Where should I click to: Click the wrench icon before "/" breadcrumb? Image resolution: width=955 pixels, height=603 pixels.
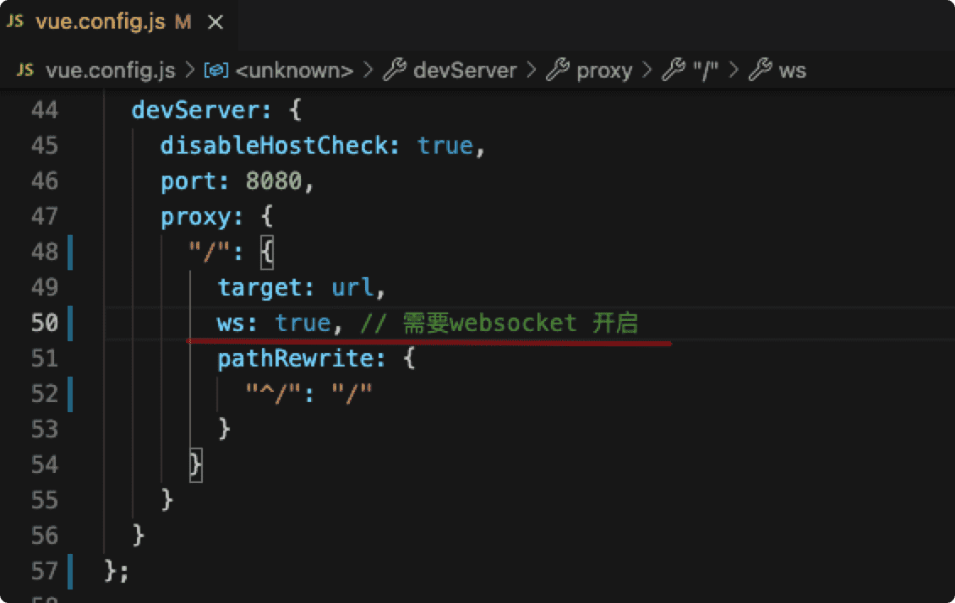pyautogui.click(x=674, y=69)
